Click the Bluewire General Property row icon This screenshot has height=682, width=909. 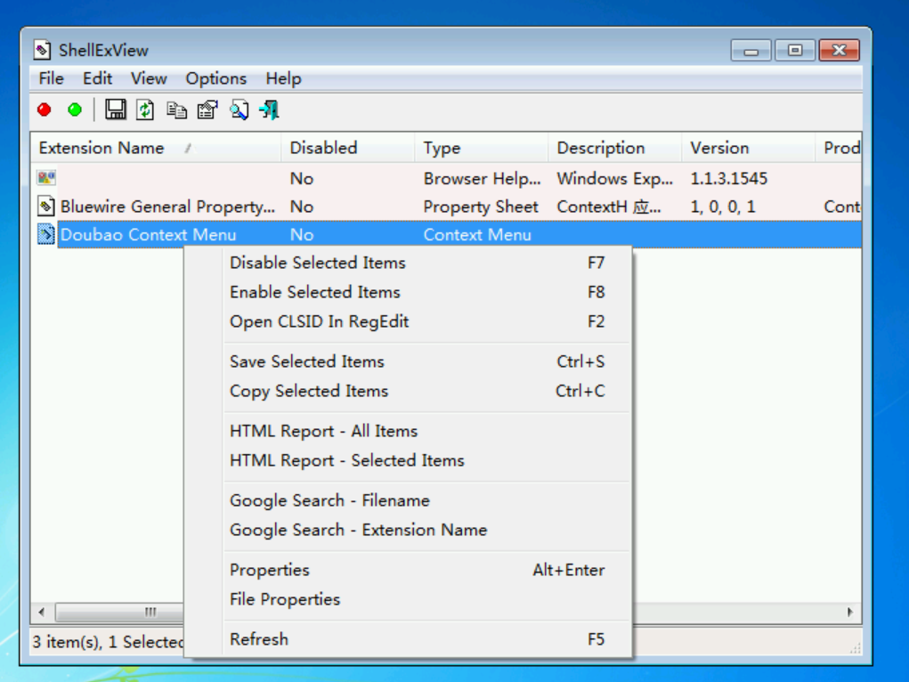pyautogui.click(x=46, y=206)
